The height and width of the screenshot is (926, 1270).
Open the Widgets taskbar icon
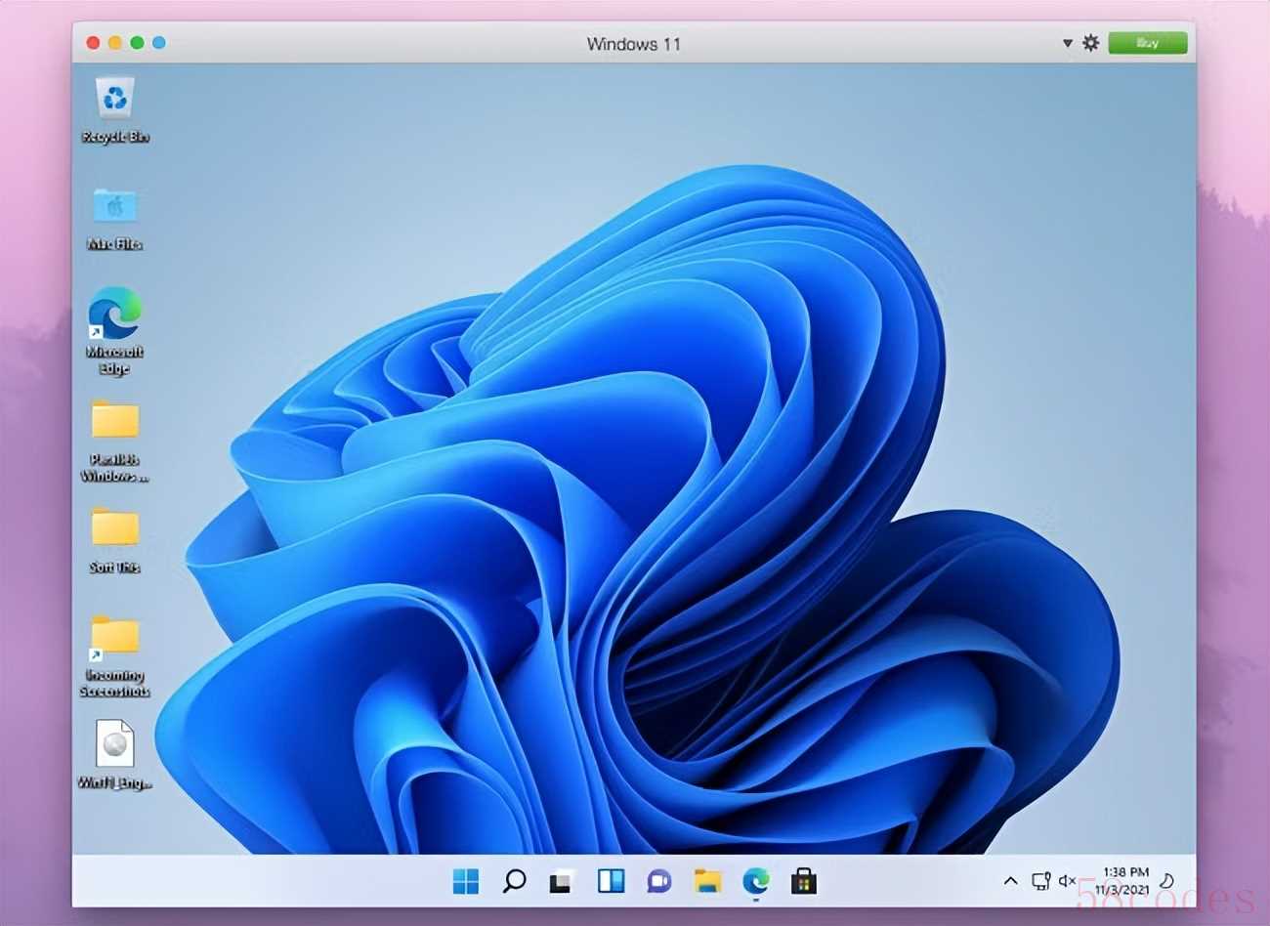[611, 881]
